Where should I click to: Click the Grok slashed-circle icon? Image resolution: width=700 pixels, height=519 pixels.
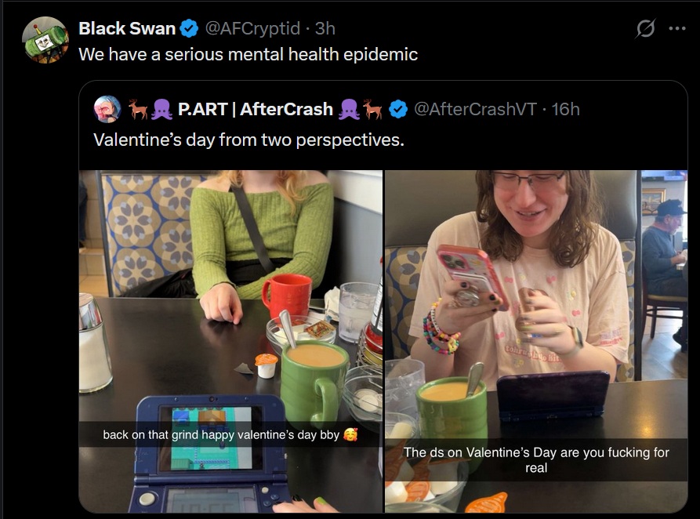[646, 28]
